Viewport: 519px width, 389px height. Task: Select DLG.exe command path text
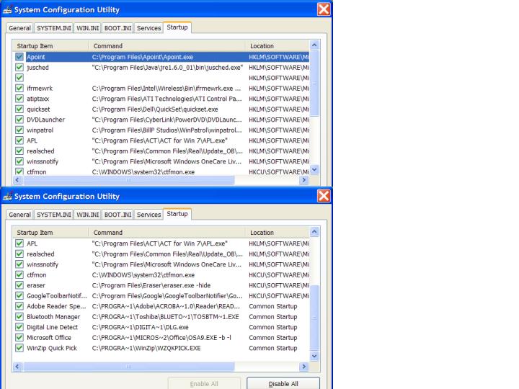140,327
